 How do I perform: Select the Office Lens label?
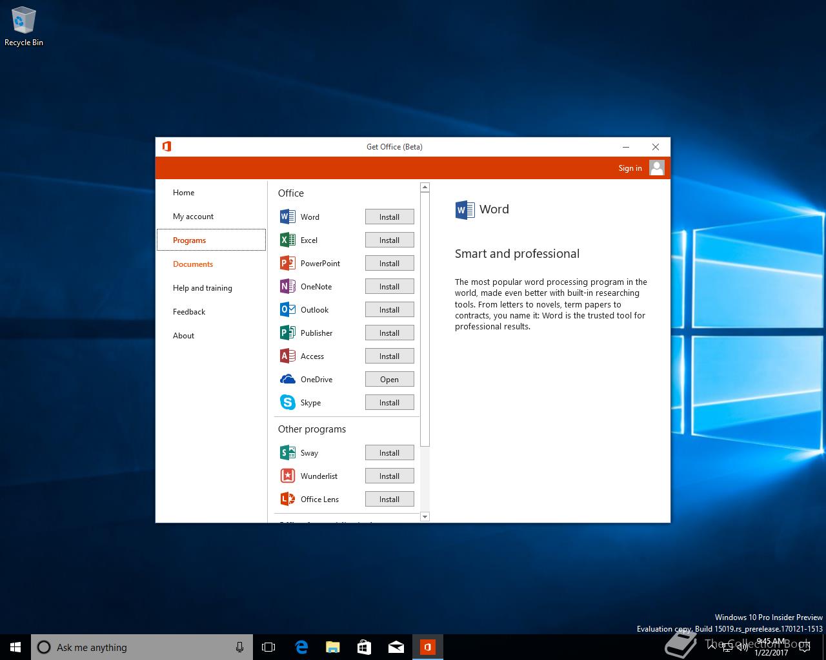tap(319, 500)
